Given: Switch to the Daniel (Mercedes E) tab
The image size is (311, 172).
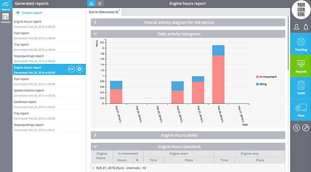Looking at the screenshot, I should [103, 12].
